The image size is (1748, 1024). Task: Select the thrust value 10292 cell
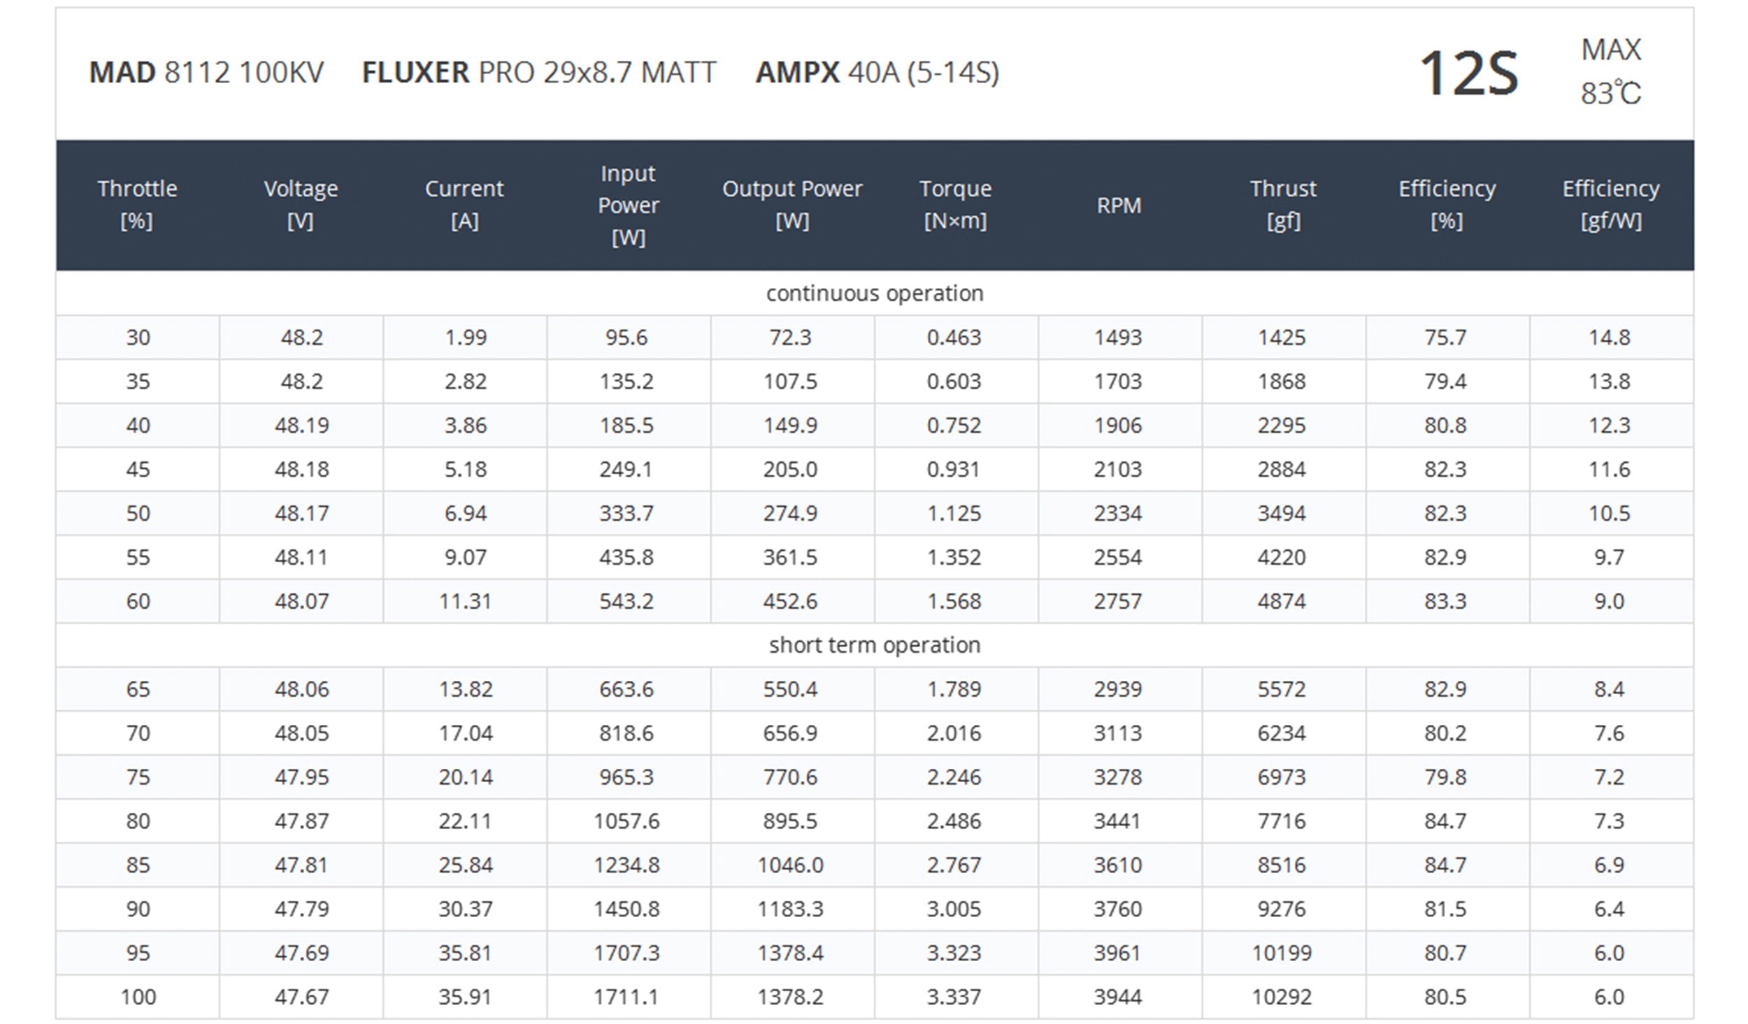(1282, 997)
